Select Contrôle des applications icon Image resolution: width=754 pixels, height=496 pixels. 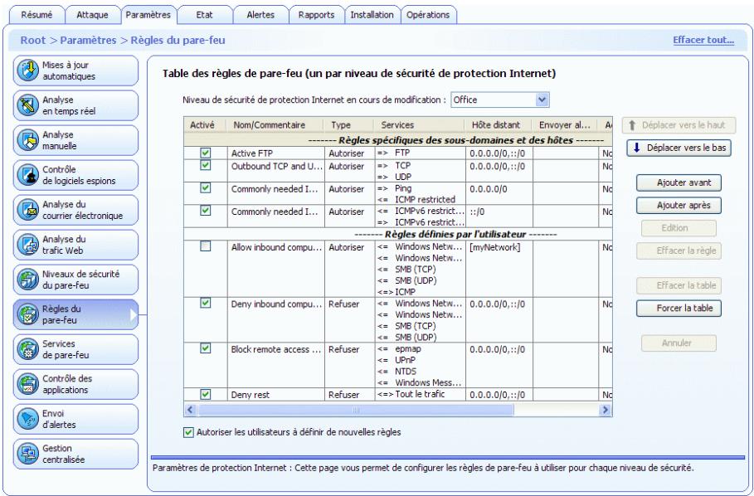pyautogui.click(x=28, y=384)
